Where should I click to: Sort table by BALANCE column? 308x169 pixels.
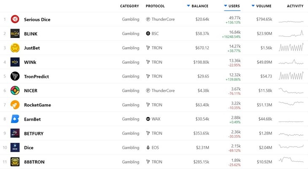(x=197, y=6)
